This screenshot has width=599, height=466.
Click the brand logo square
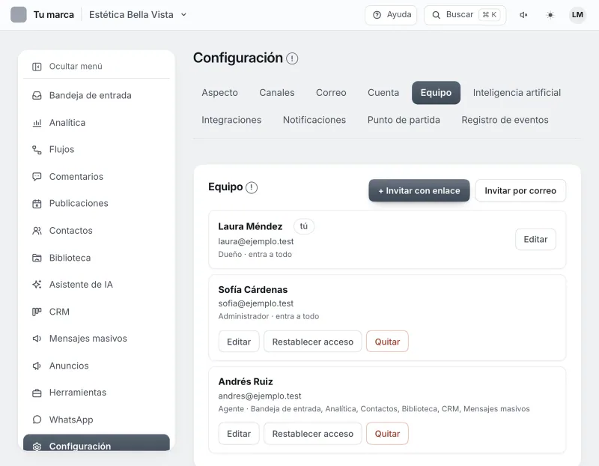point(18,14)
